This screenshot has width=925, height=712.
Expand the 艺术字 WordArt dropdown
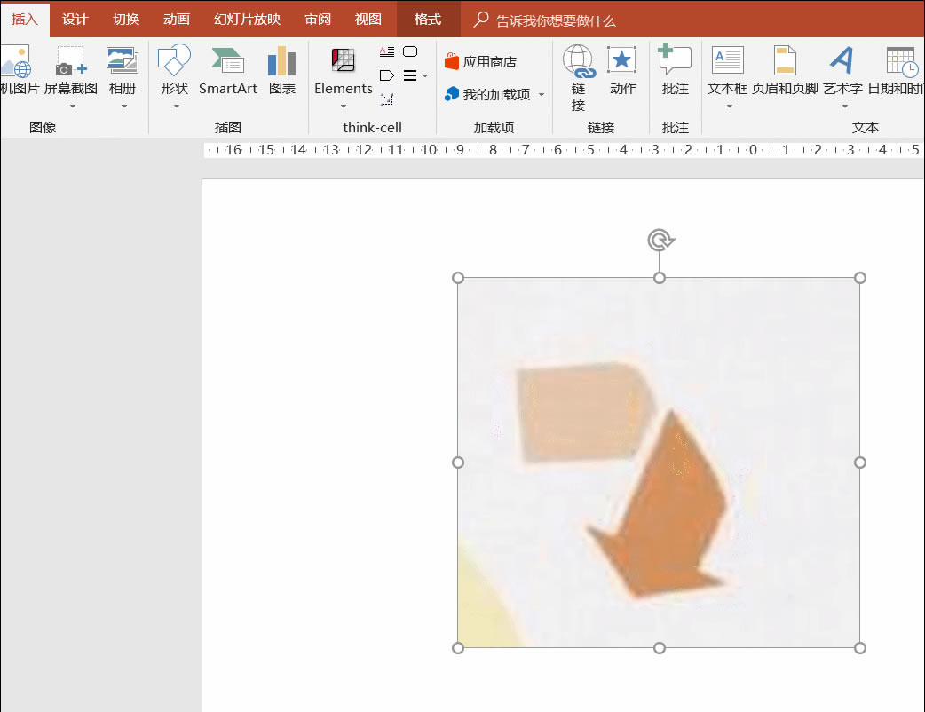845,107
